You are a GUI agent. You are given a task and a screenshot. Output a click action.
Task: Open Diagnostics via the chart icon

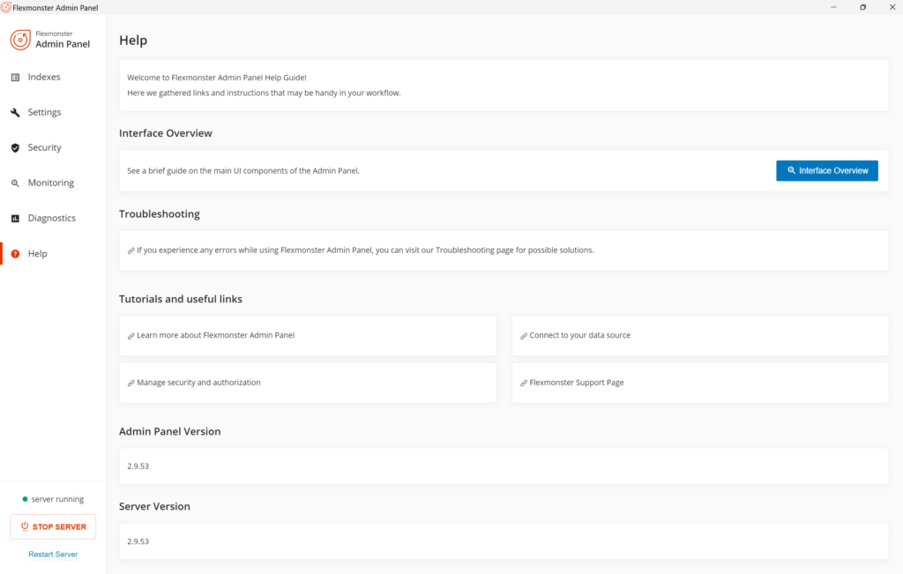tap(15, 218)
